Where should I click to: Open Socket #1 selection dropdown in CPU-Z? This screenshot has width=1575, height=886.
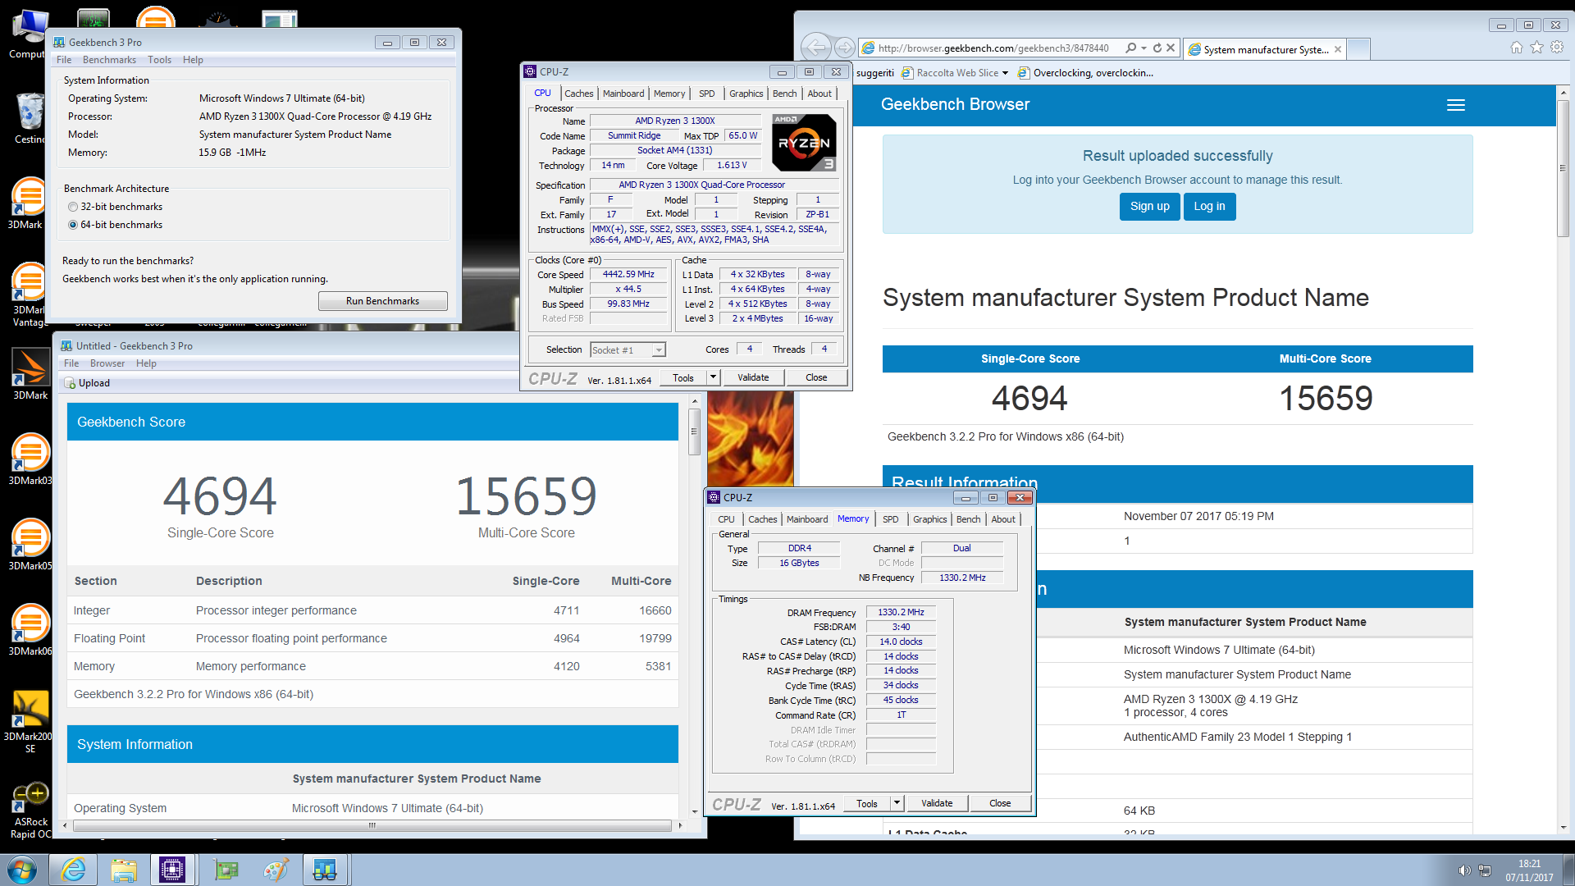click(x=658, y=350)
